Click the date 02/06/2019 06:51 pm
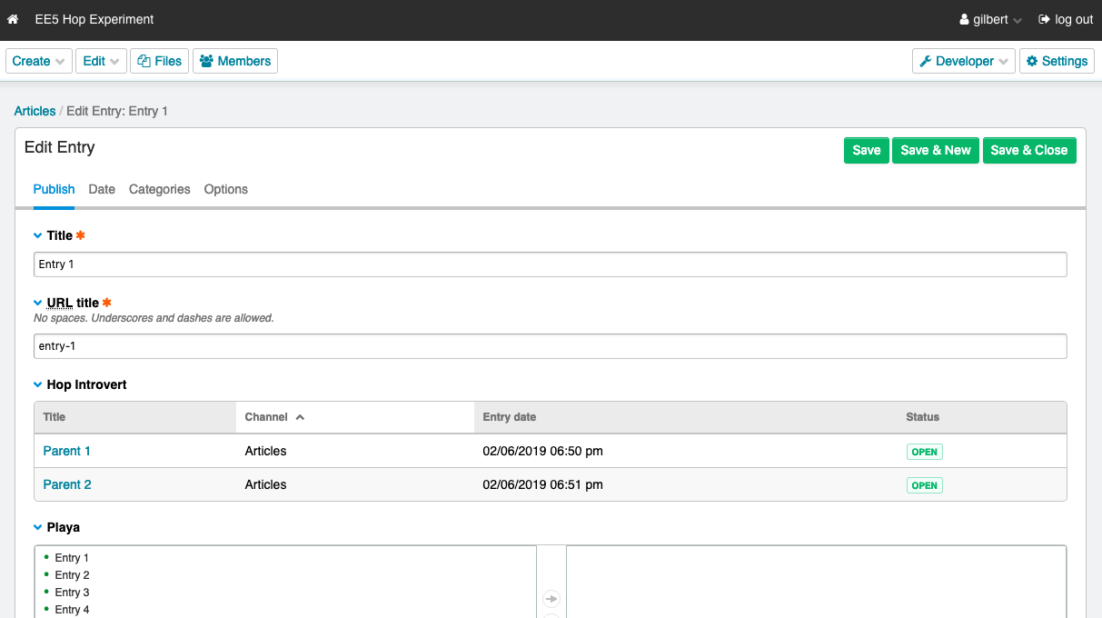Screen dimensions: 1102x618 point(543,484)
